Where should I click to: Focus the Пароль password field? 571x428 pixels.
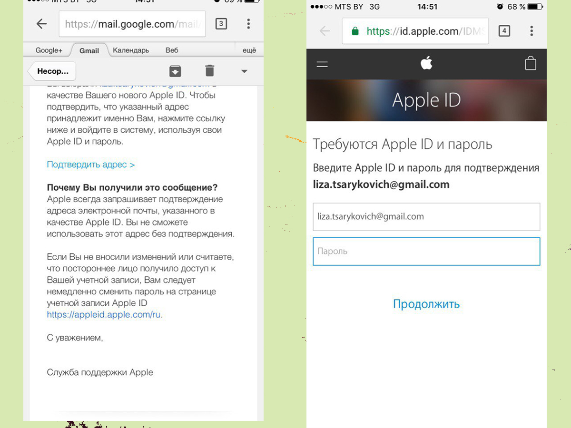click(426, 251)
